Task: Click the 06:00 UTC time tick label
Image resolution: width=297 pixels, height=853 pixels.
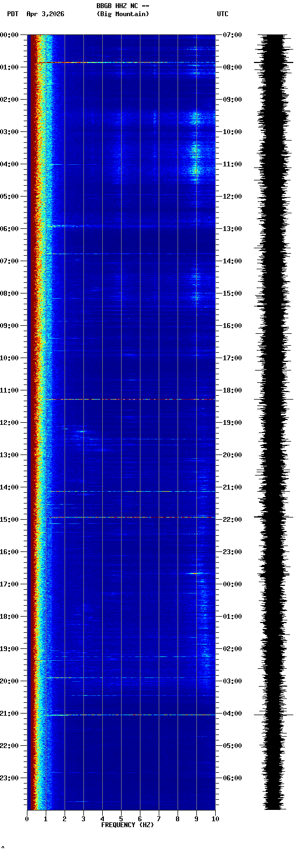Action: (232, 778)
